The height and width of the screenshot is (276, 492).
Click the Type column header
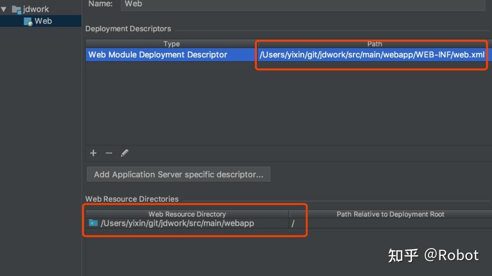pos(171,44)
